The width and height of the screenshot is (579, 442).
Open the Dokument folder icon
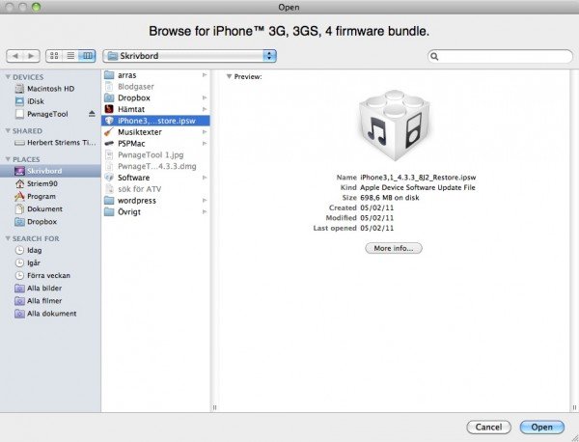(x=19, y=209)
